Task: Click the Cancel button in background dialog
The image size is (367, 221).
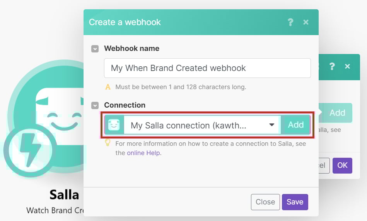Action: (x=324, y=165)
